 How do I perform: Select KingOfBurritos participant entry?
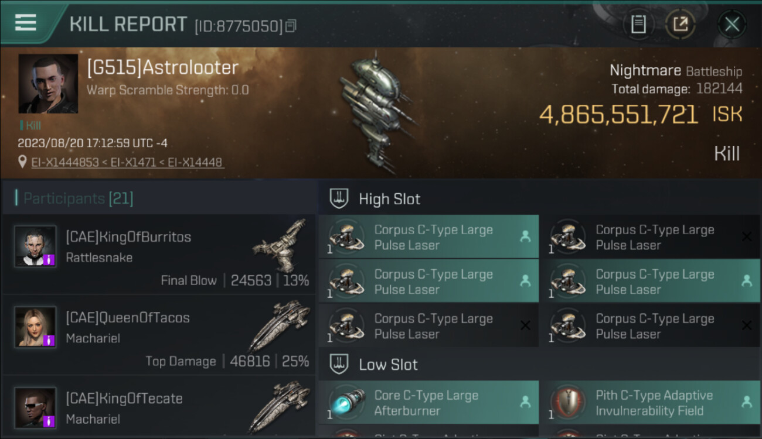click(x=158, y=254)
